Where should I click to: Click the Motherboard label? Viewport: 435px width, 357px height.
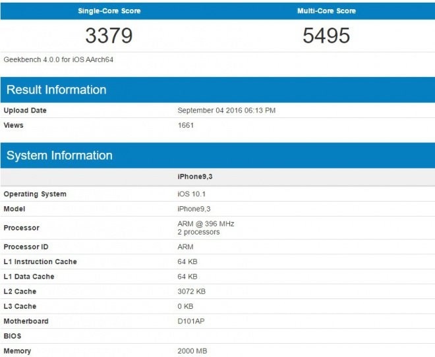(x=26, y=321)
